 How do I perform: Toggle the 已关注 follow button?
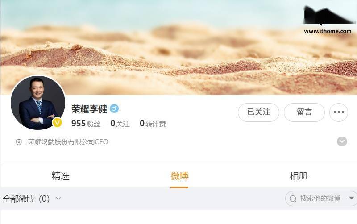(258, 112)
